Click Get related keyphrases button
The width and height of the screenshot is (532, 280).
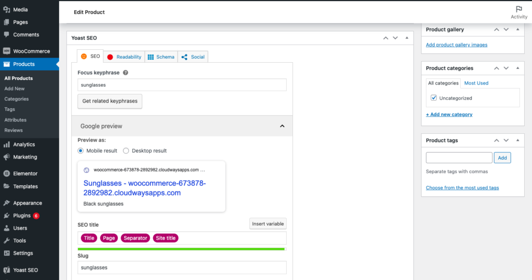(x=110, y=101)
